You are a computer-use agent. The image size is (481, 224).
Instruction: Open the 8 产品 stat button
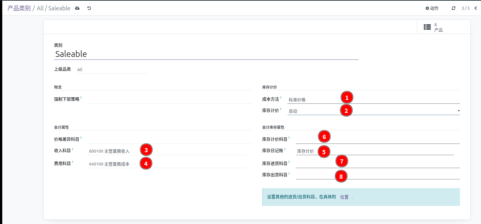444,27
